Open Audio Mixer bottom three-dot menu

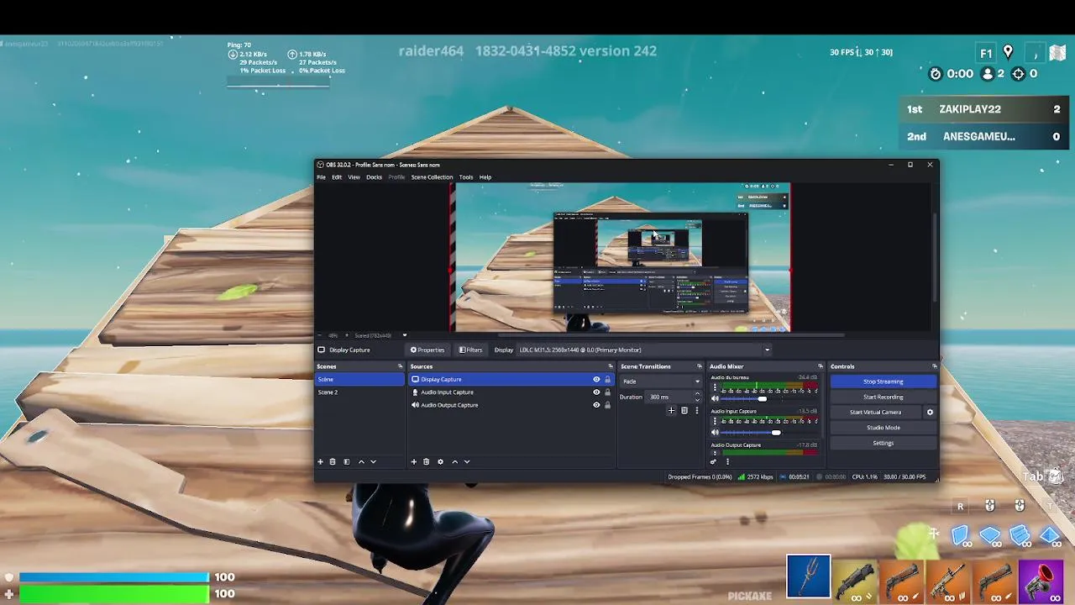point(727,461)
